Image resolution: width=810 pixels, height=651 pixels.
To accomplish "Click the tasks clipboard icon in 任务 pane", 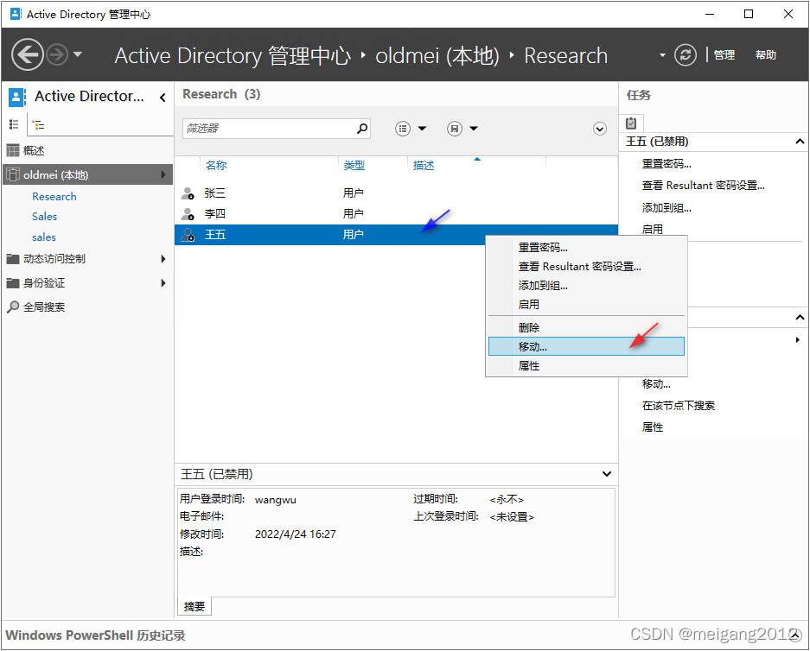I will click(x=631, y=123).
